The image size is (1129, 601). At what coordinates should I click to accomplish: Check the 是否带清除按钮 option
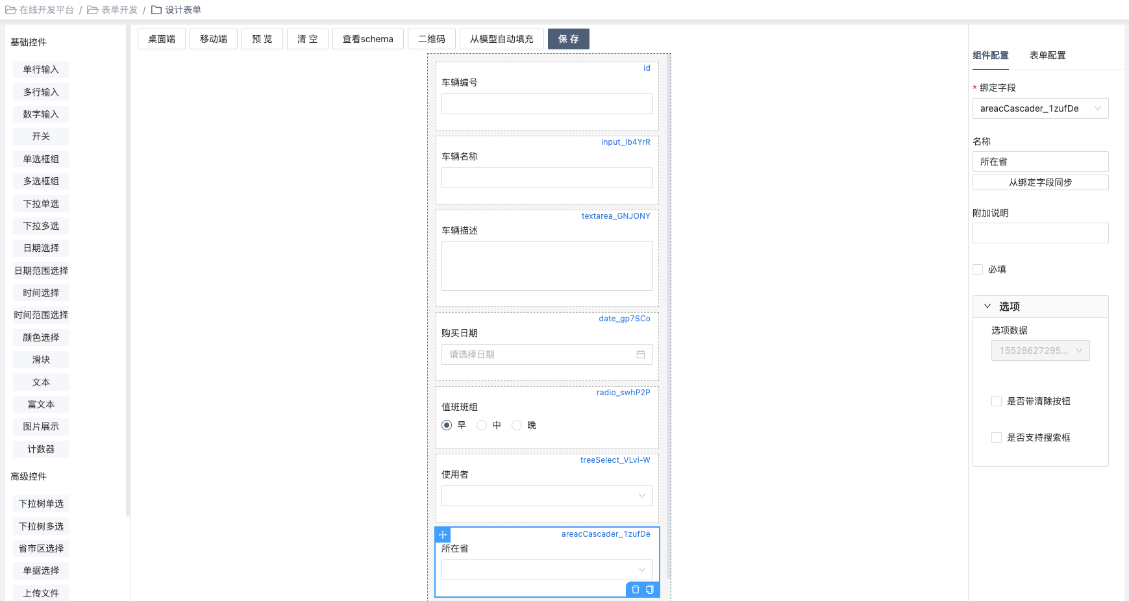pyautogui.click(x=997, y=401)
